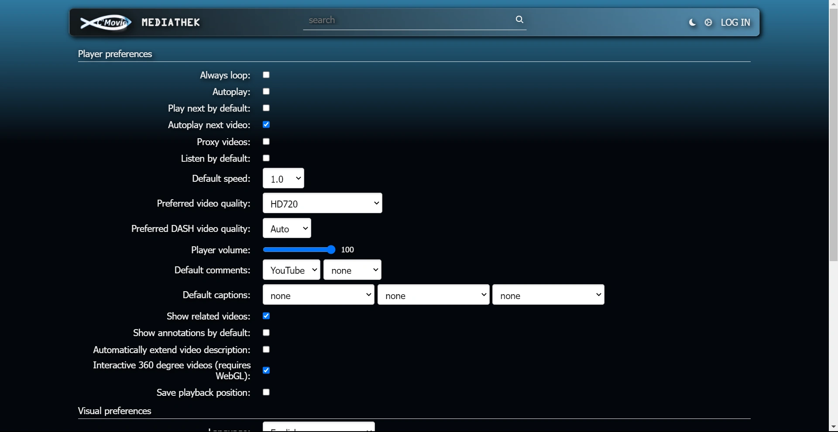Uncheck Show related videos
Screen dimensions: 838x432
point(266,316)
